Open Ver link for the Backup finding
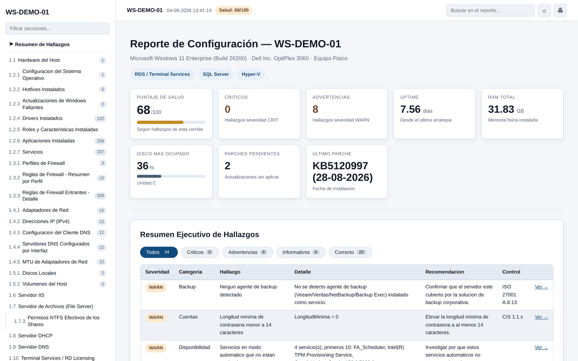Image resolution: width=578 pixels, height=361 pixels. 541,287
